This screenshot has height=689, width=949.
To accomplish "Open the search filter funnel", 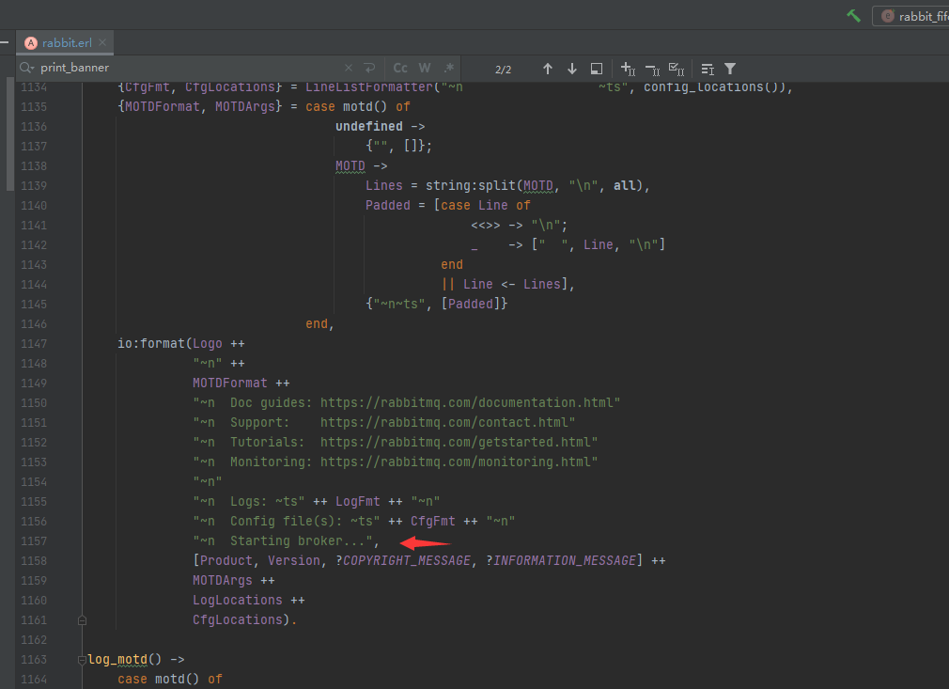I will (x=730, y=69).
